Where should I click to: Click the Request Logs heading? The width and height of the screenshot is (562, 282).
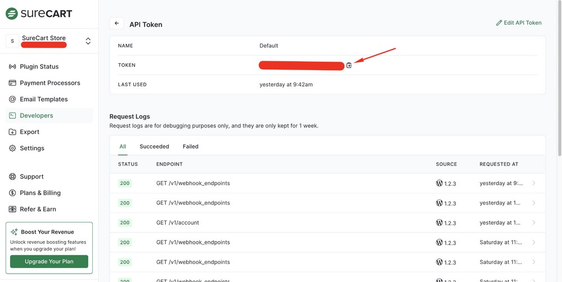tap(130, 117)
